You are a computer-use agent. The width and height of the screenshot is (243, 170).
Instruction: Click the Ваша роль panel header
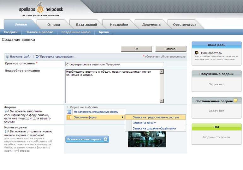pyautogui.click(x=216, y=45)
